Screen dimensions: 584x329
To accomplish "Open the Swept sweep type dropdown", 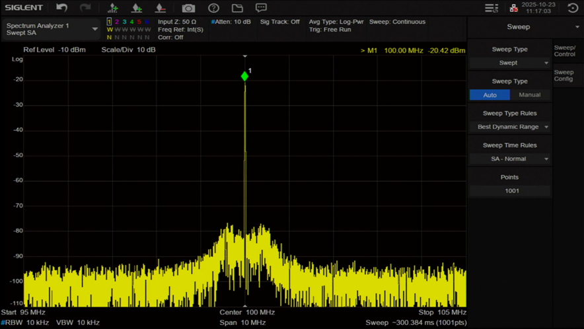I will click(509, 63).
